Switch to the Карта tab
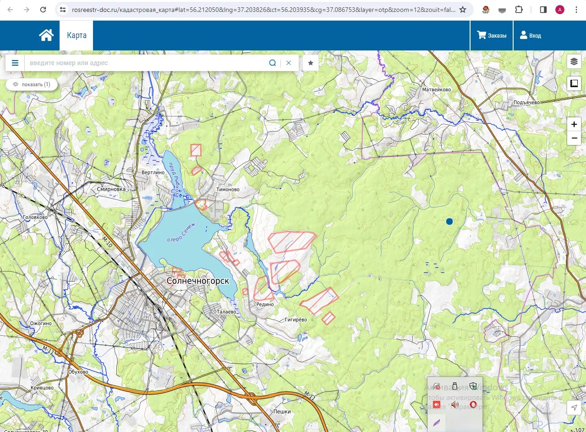The image size is (586, 432). tap(77, 35)
